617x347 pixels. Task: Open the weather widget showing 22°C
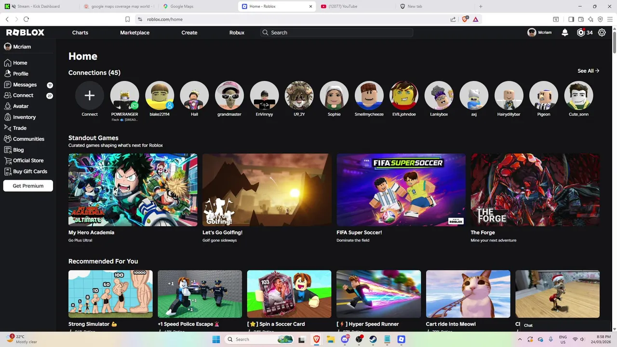click(22, 339)
